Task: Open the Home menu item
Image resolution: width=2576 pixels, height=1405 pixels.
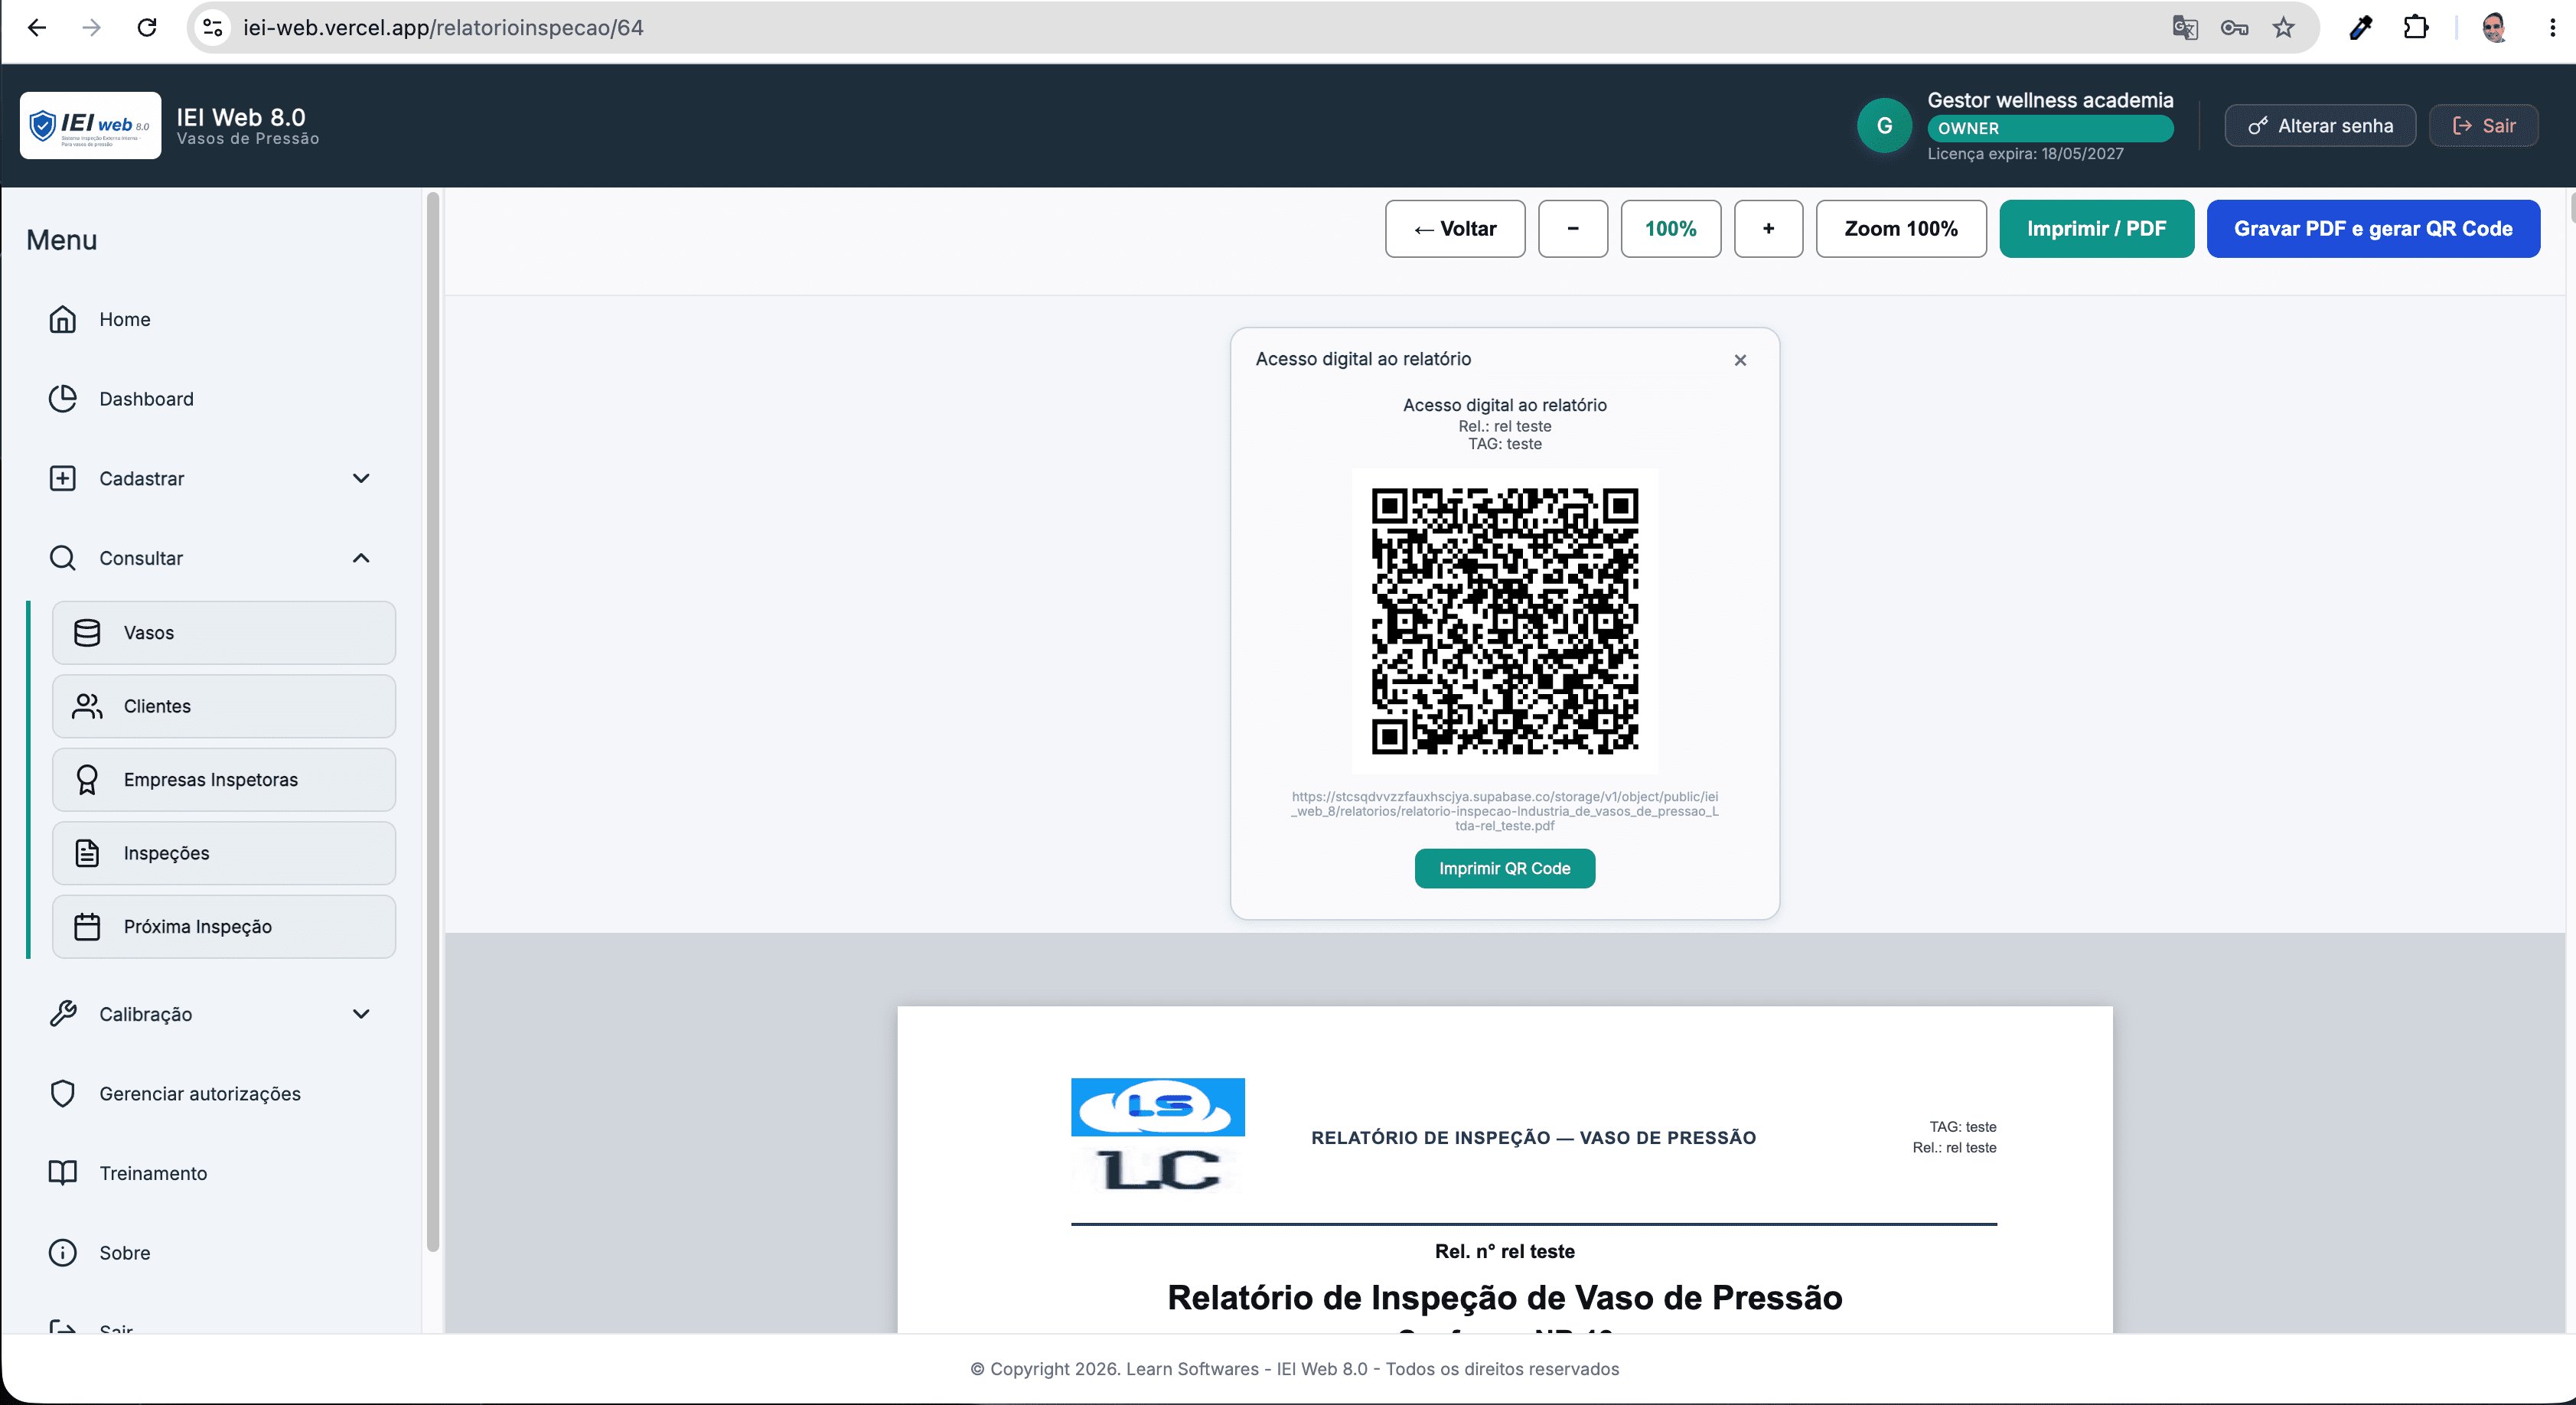Action: click(213, 319)
